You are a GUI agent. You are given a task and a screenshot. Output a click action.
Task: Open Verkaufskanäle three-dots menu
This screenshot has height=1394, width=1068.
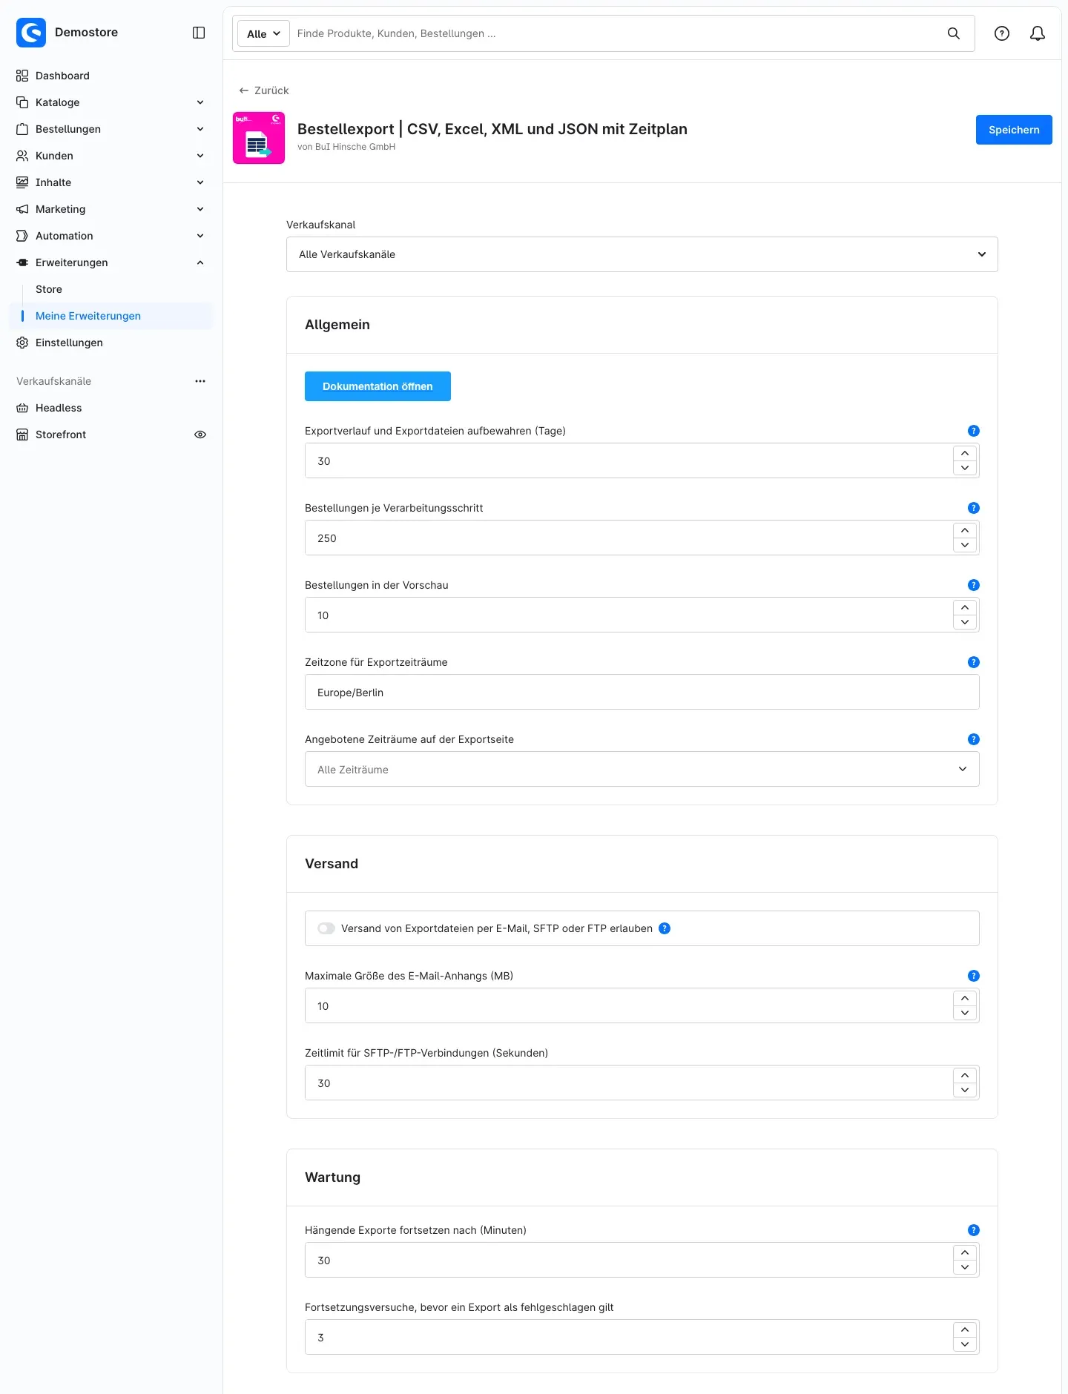tap(200, 381)
